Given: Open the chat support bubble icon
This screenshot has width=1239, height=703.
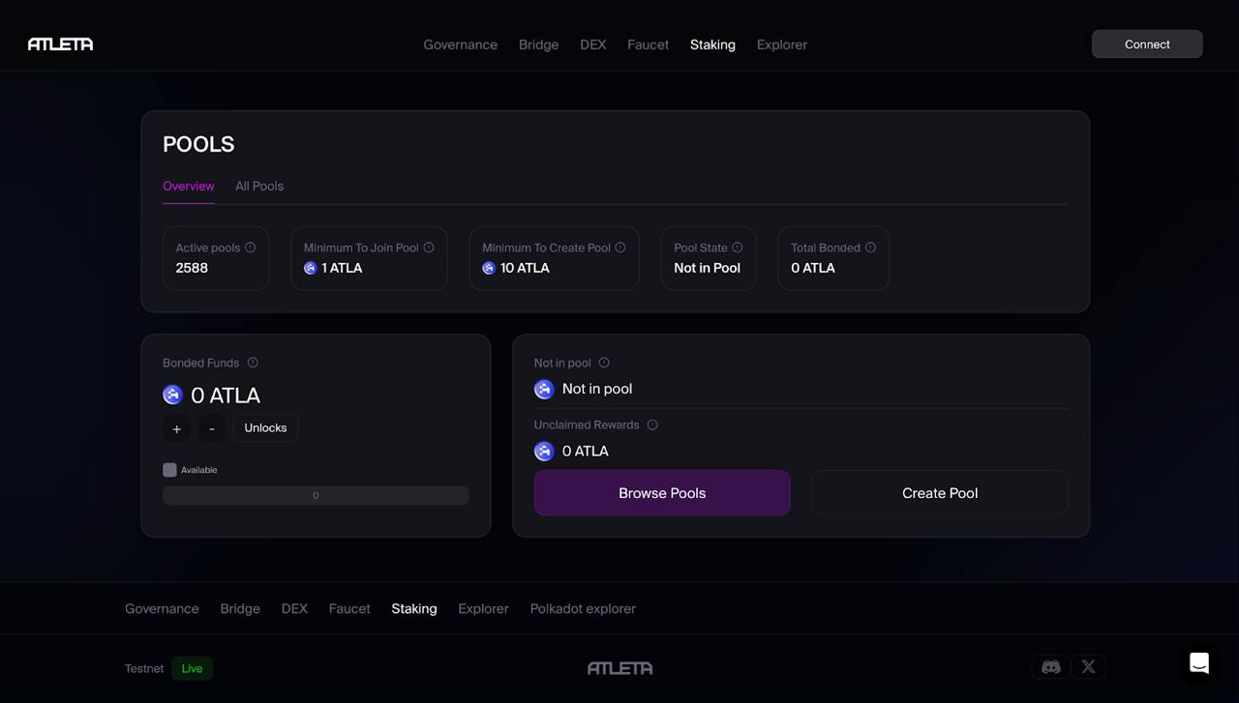Looking at the screenshot, I should tap(1198, 663).
